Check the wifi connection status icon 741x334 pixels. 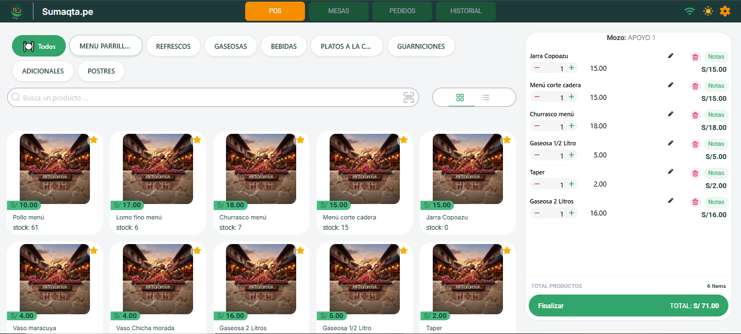(x=689, y=11)
